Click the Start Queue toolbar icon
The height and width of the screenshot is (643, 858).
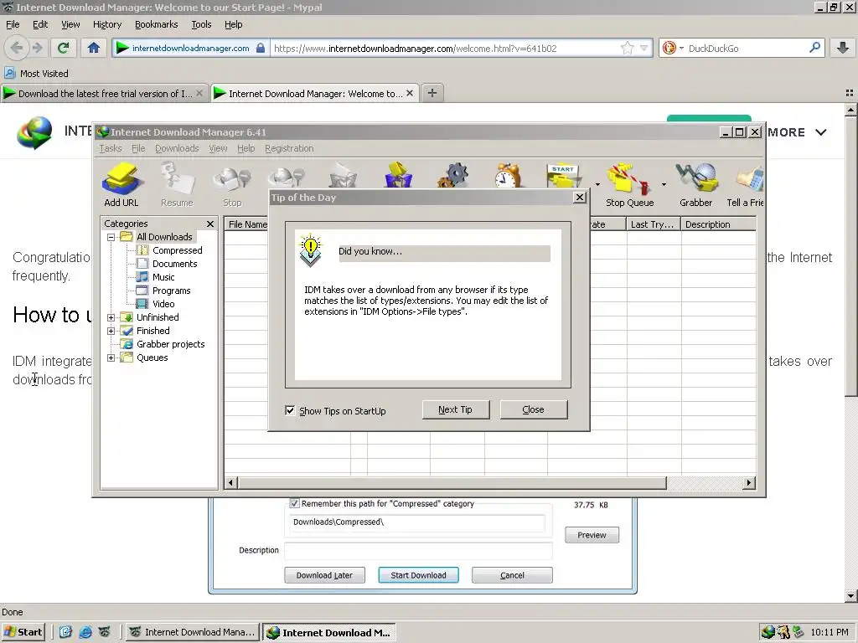(564, 175)
